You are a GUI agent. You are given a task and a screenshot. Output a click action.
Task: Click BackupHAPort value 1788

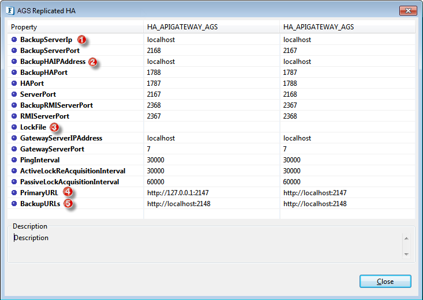pyautogui.click(x=154, y=73)
